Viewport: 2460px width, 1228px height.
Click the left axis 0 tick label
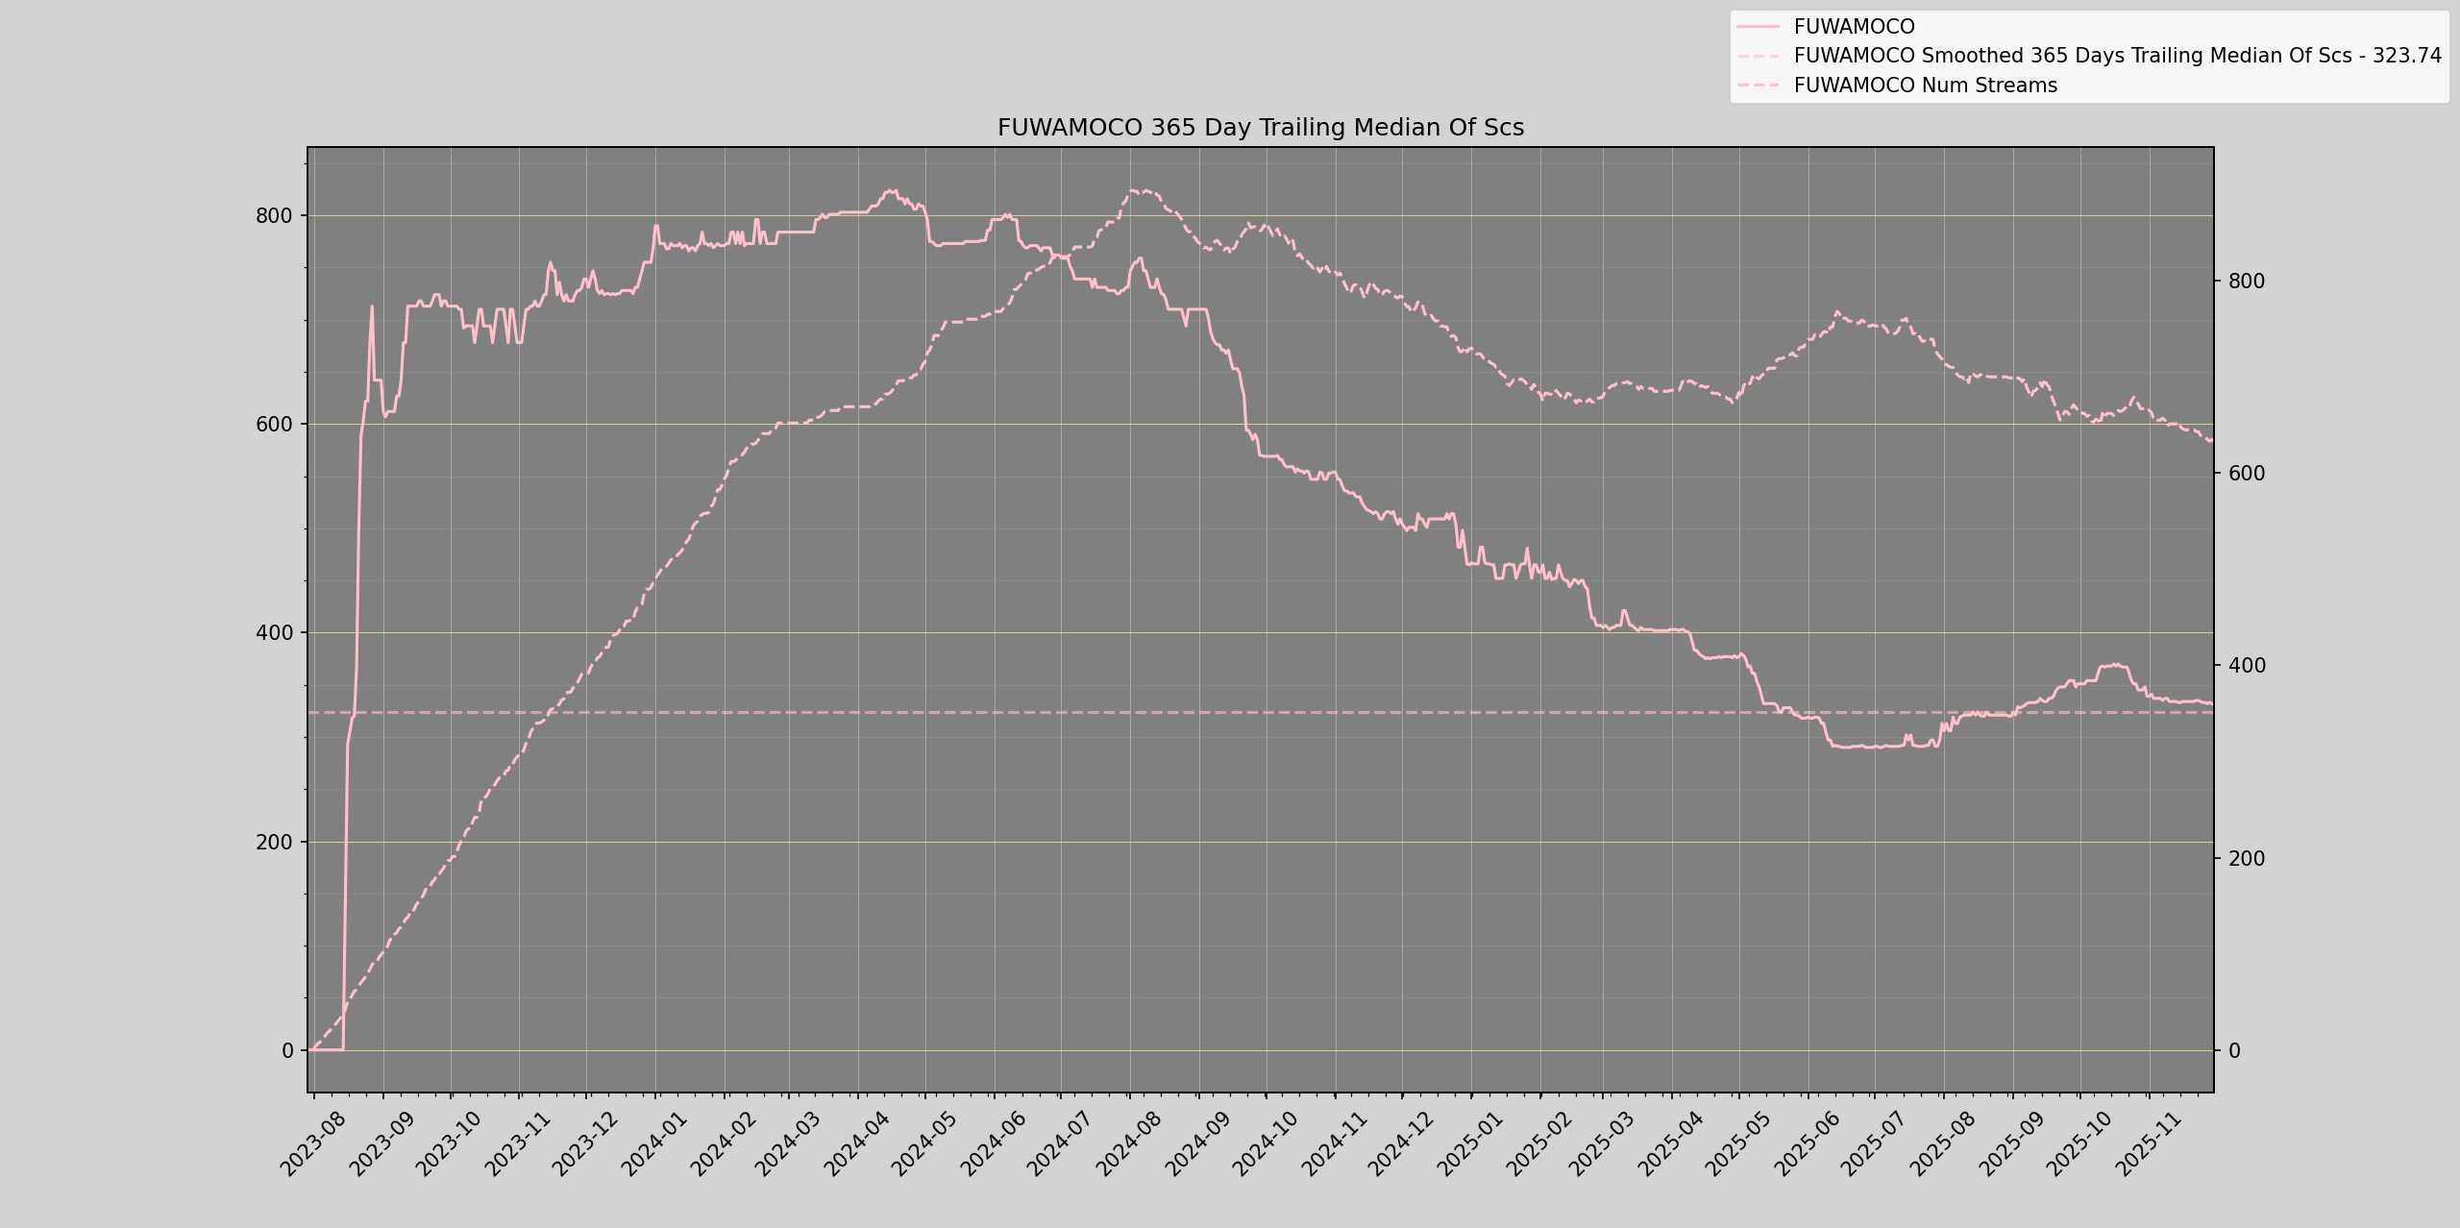click(287, 1051)
